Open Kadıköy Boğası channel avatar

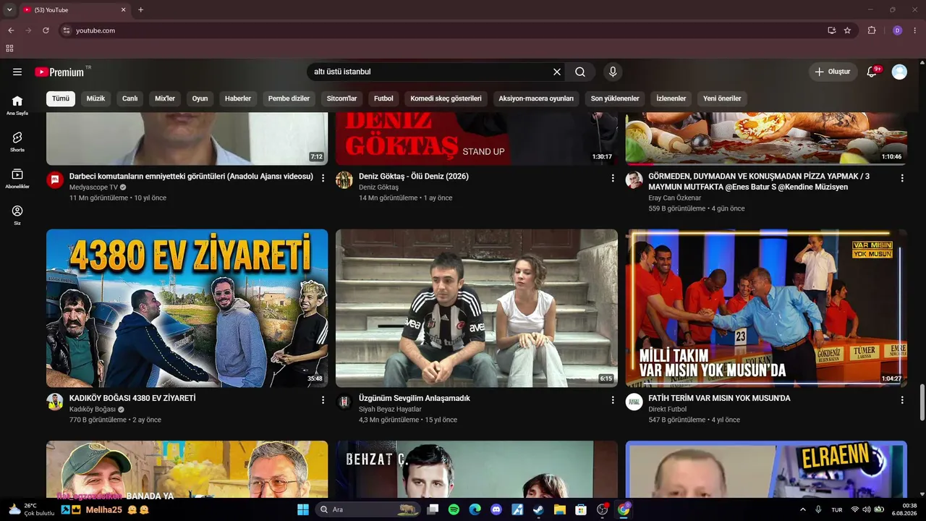[x=55, y=402]
